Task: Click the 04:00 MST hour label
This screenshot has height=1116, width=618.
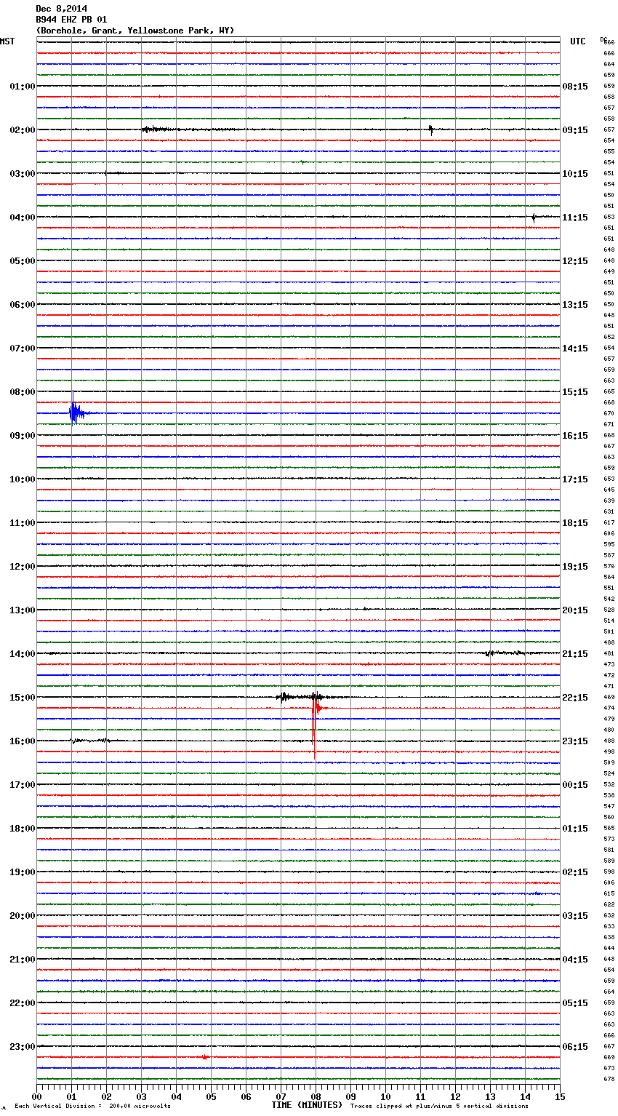Action: [x=22, y=218]
